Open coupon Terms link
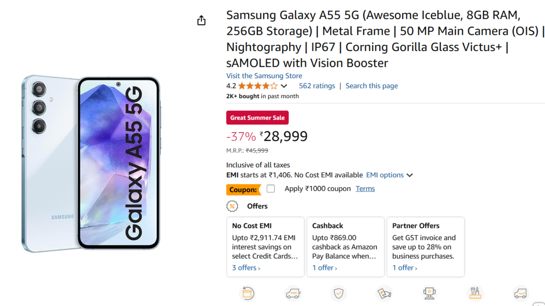The height and width of the screenshot is (306, 545). 365,189
